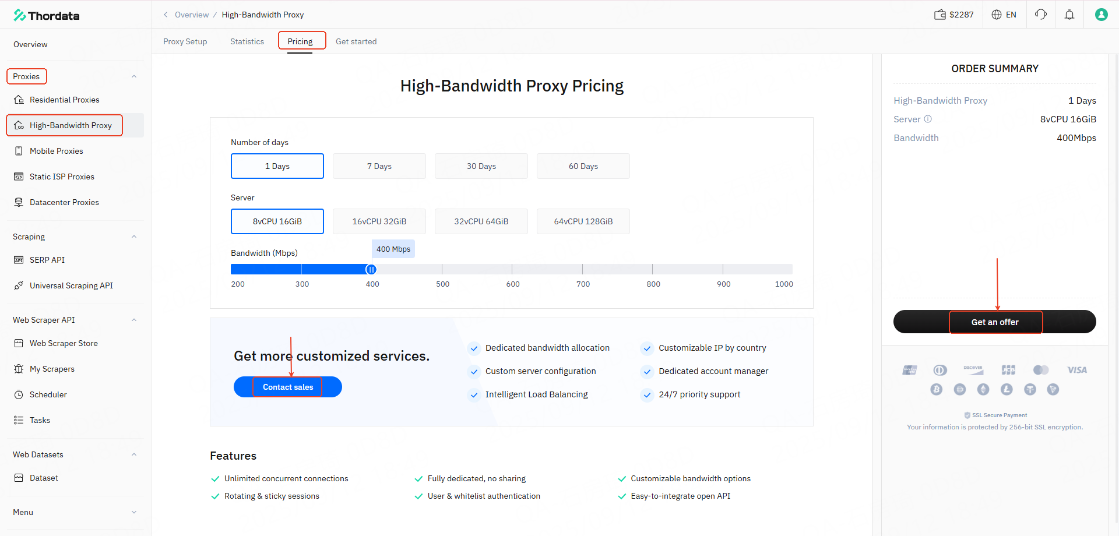Collapse the Web Scraper API section
This screenshot has width=1119, height=536.
pos(134,320)
